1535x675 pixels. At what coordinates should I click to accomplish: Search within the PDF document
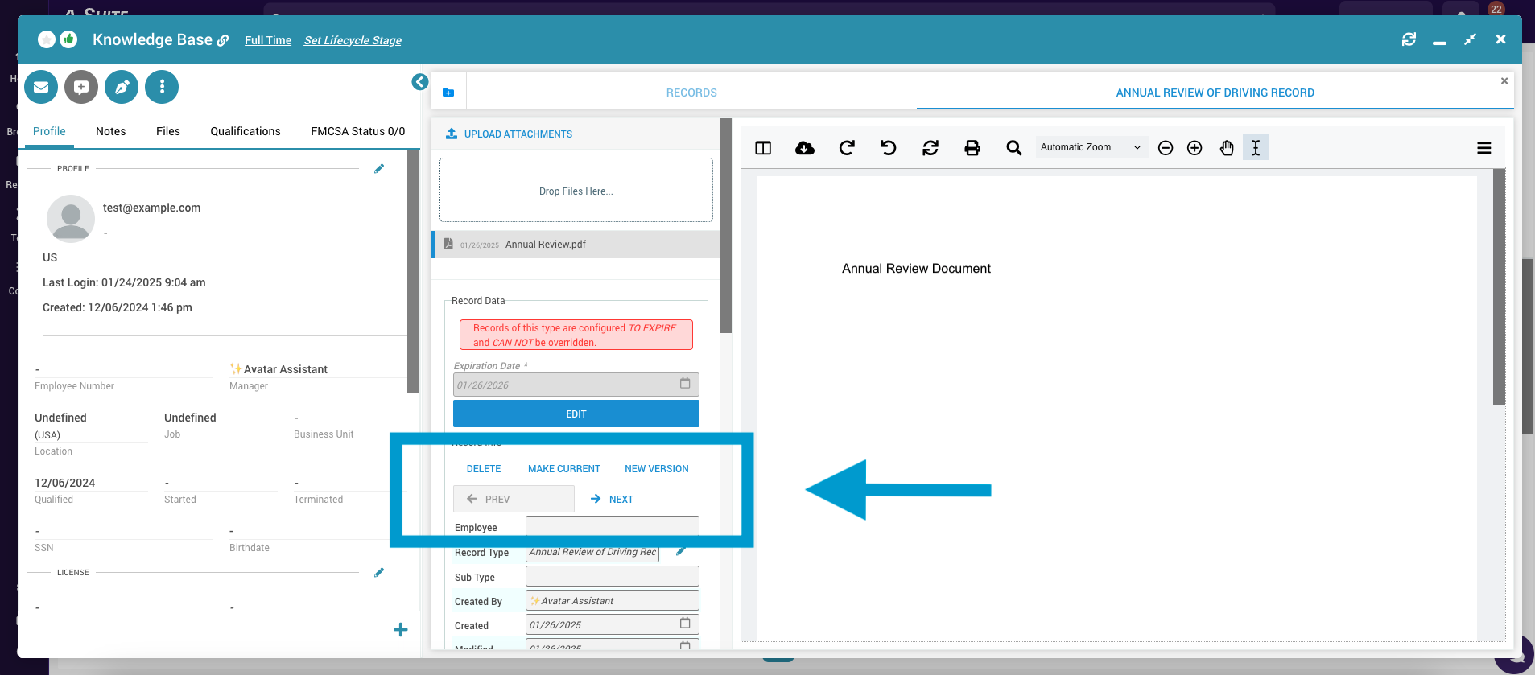(1014, 148)
